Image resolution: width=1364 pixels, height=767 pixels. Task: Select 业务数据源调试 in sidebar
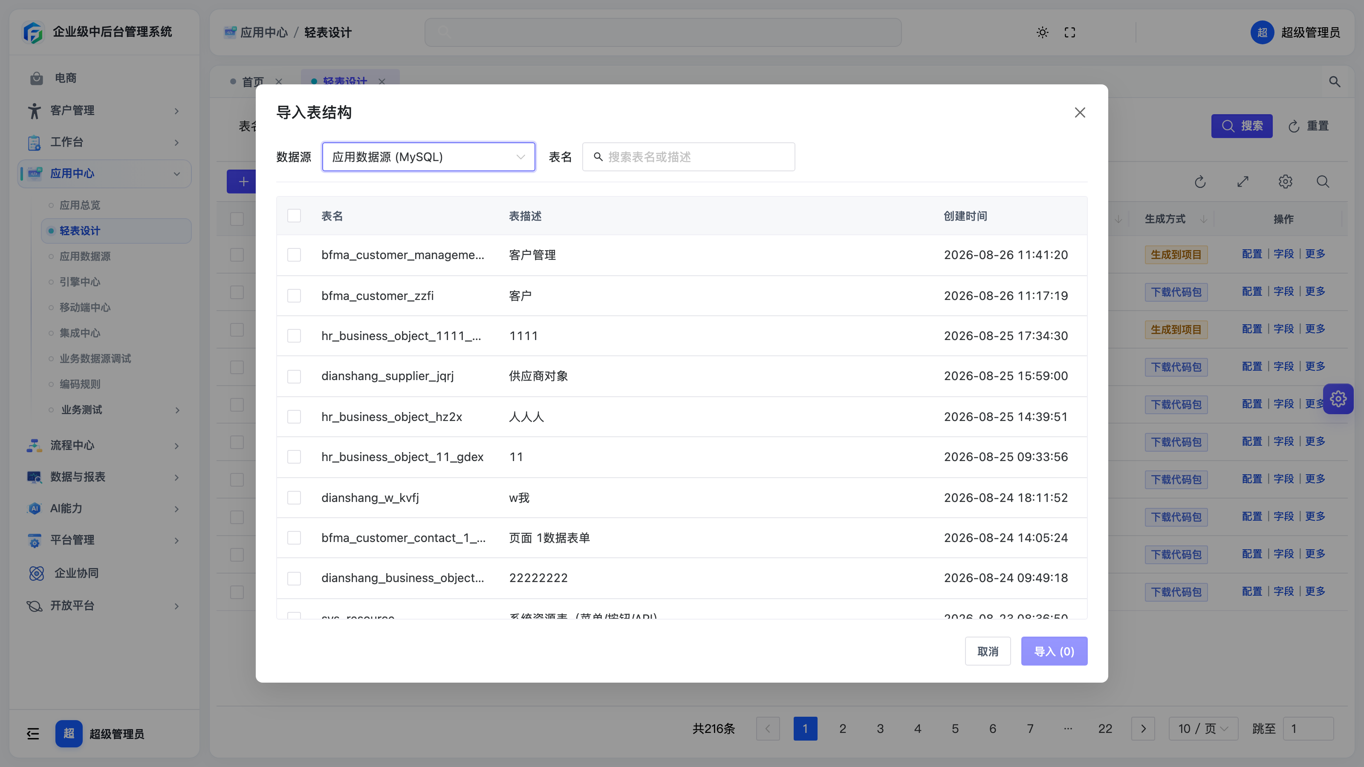pyautogui.click(x=116, y=358)
